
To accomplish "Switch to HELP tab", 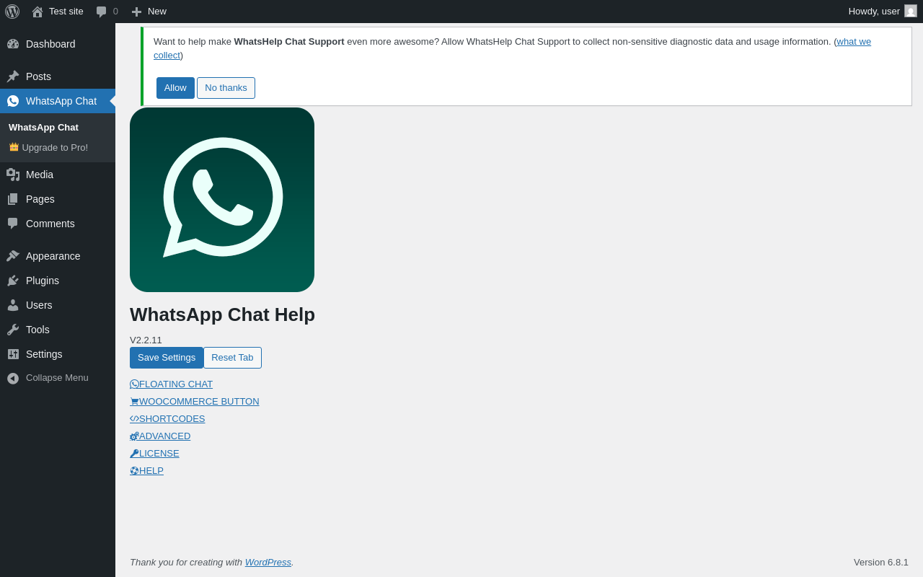I will click(146, 471).
